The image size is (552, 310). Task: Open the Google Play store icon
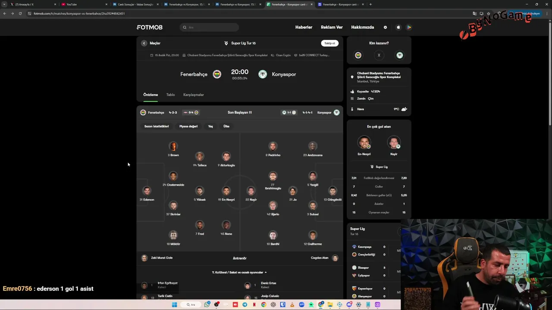409,27
